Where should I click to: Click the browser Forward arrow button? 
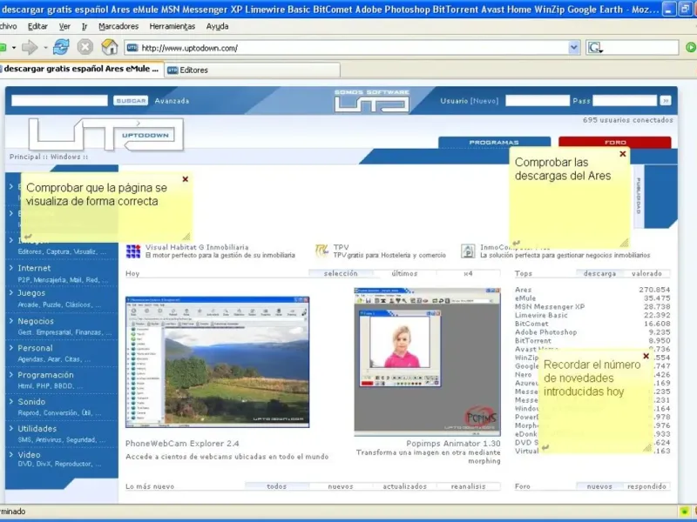pos(30,47)
